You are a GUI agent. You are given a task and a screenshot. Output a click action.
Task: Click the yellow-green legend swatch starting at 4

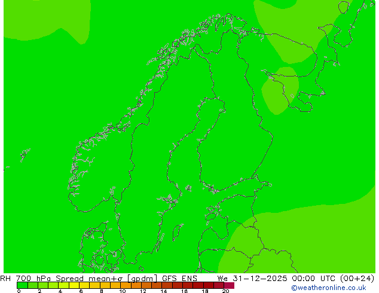[x=63, y=285]
